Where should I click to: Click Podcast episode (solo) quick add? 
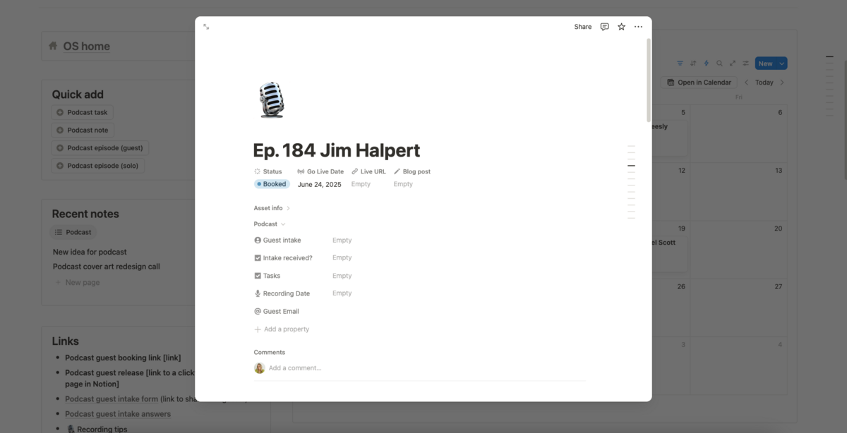[x=98, y=166]
